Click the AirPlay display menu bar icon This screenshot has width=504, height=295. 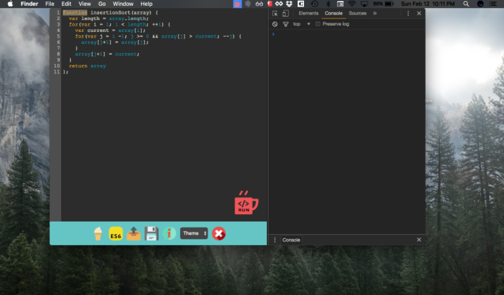364,4
